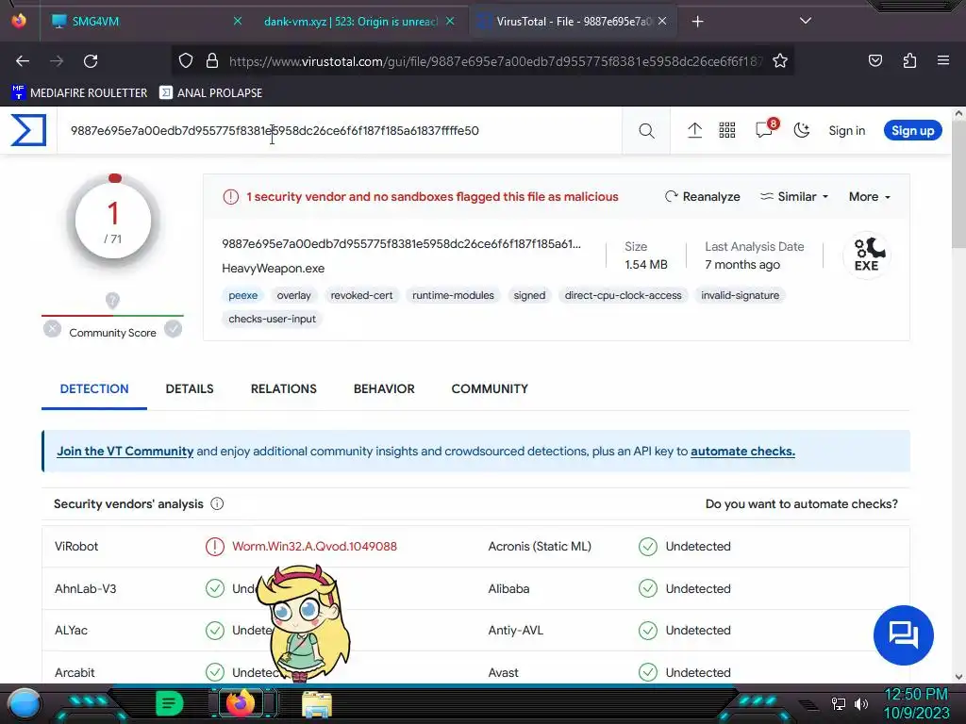The image size is (966, 724).
Task: Click the tracking protection shield icon
Action: click(186, 60)
